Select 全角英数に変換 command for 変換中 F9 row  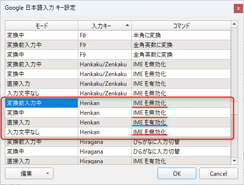point(181,55)
